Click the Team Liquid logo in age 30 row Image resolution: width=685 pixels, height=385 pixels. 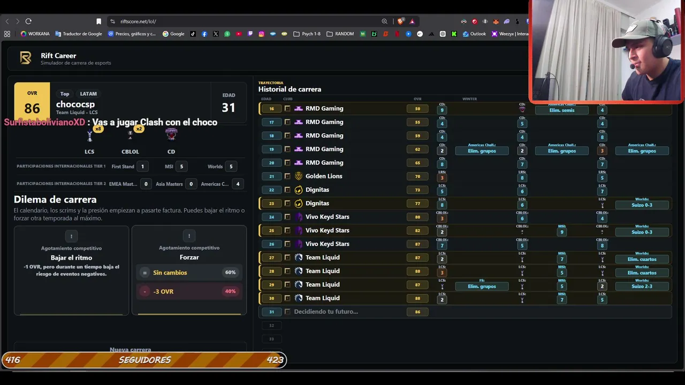point(299,298)
